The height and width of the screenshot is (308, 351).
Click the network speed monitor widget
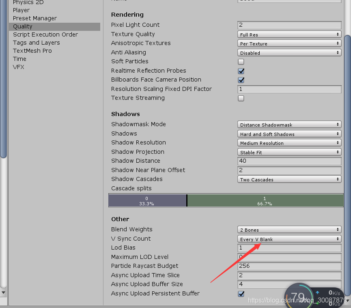tap(314, 295)
